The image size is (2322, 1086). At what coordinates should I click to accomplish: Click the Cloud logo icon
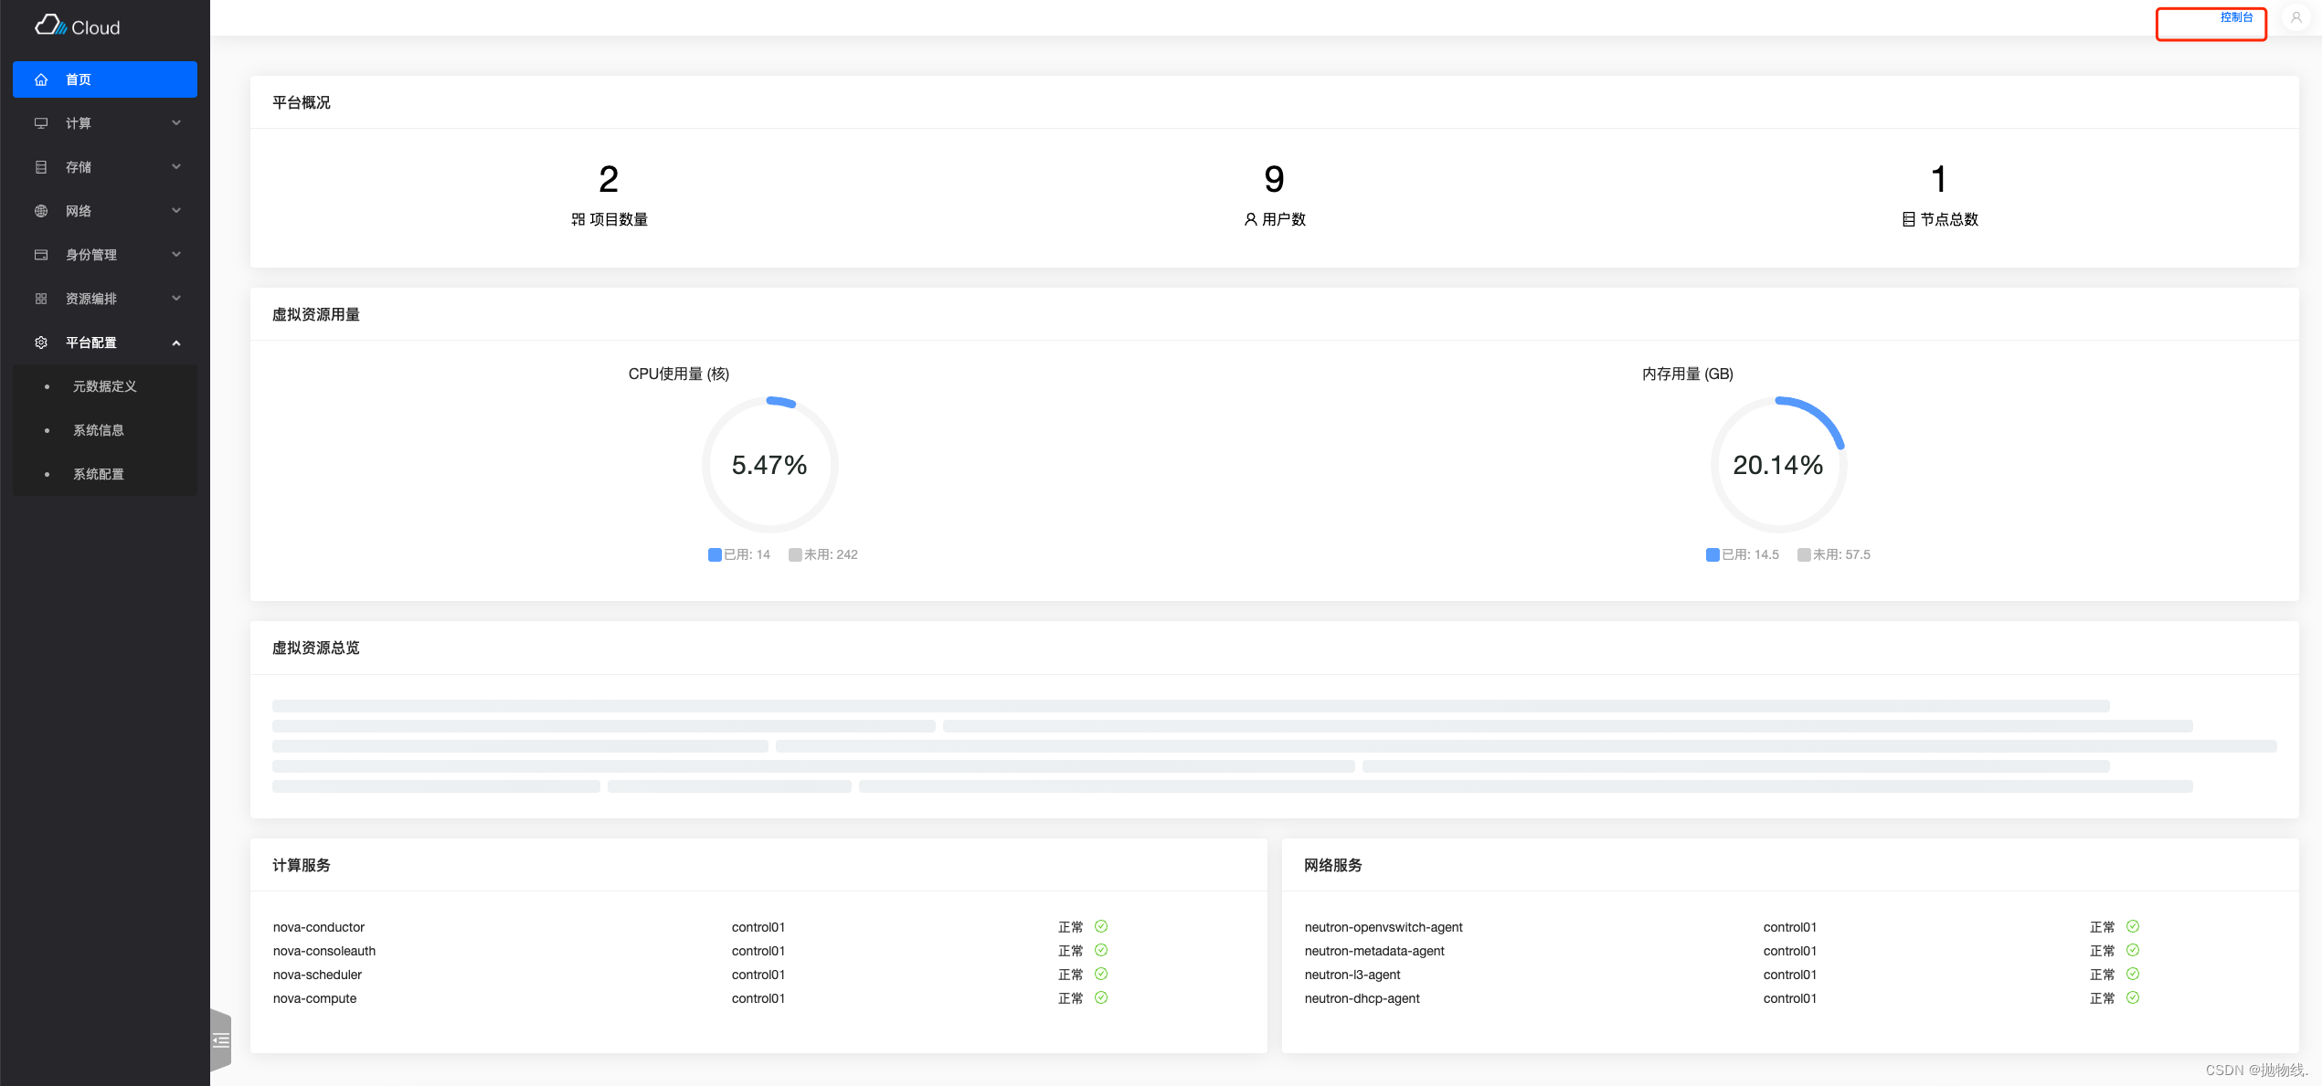[x=50, y=26]
